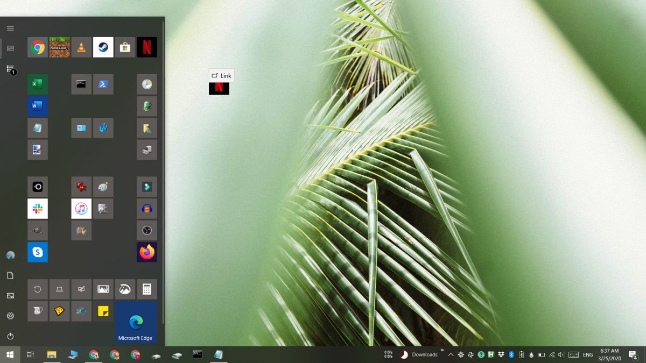Click the Bluetooth tray icon
This screenshot has width=646, height=363.
point(511,354)
